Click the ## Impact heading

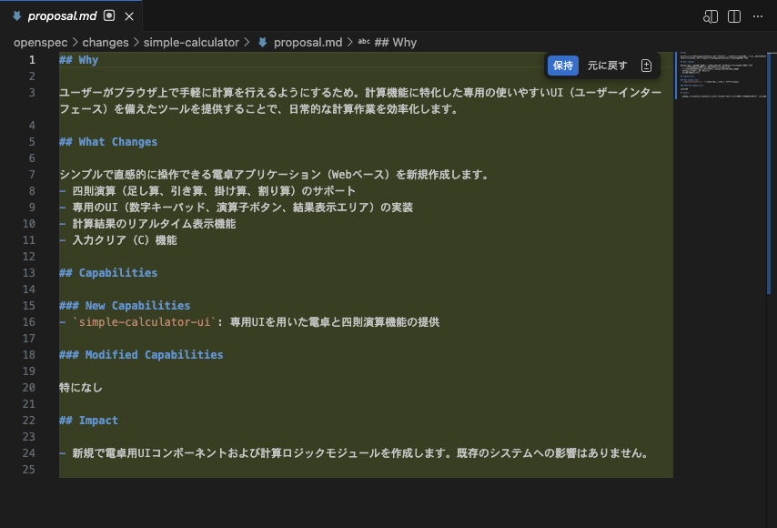(88, 421)
